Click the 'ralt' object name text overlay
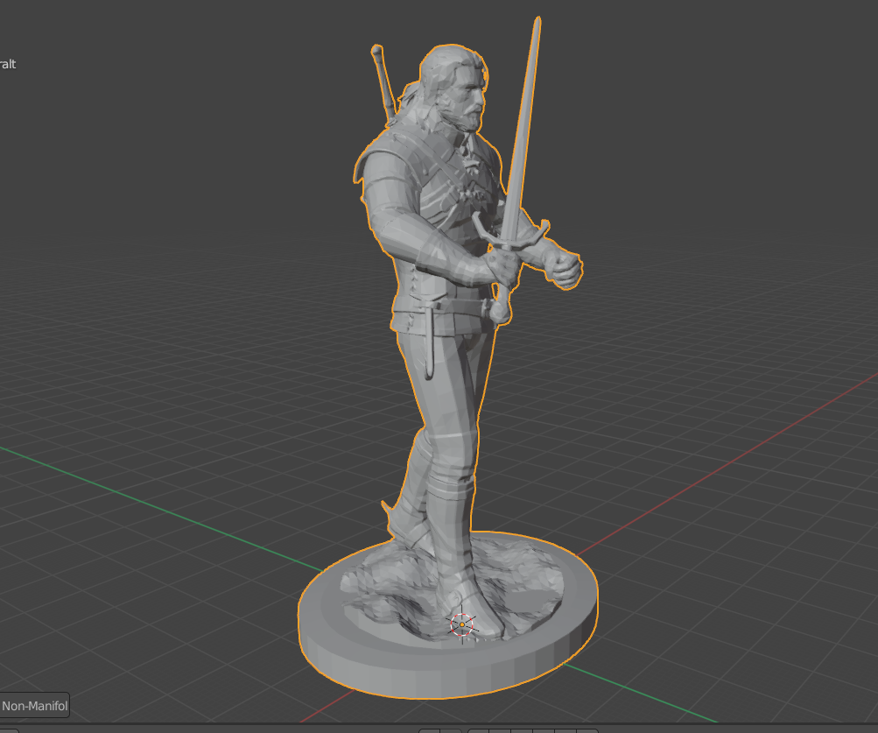This screenshot has height=733, width=878. tap(8, 64)
